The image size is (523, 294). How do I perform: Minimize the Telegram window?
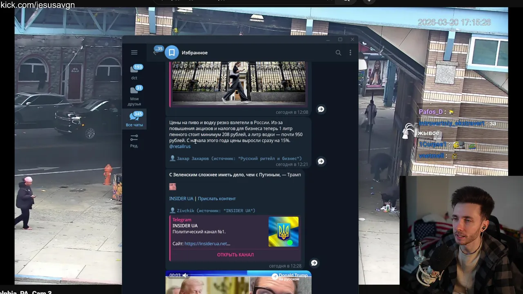pos(327,40)
